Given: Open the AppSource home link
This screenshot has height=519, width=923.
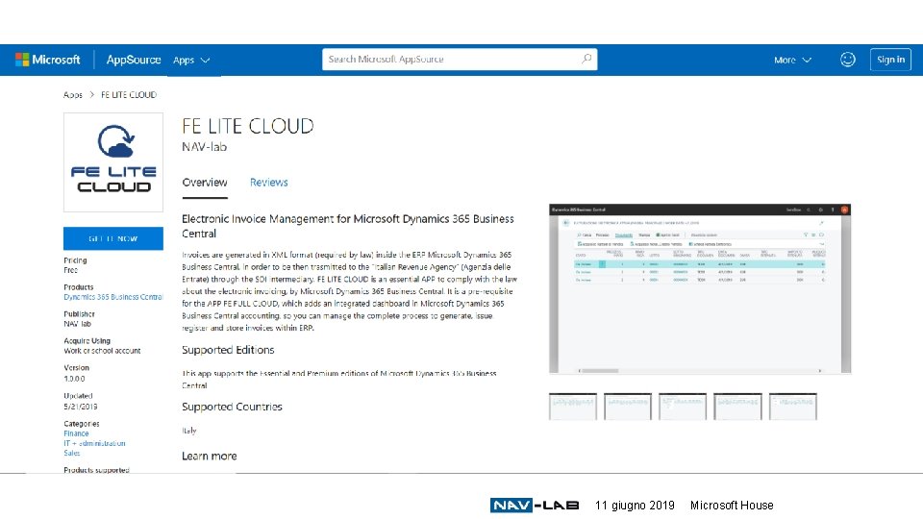Looking at the screenshot, I should [133, 60].
